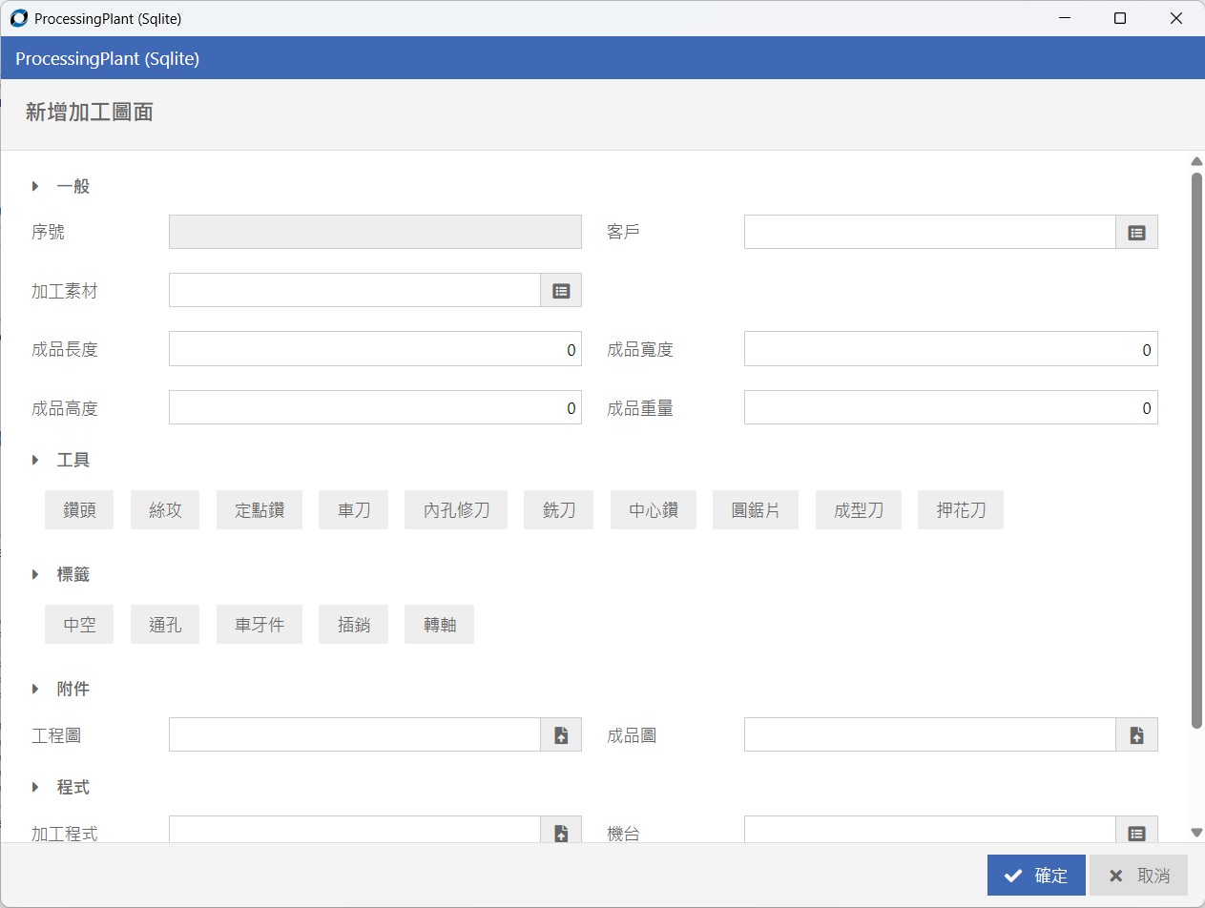Select the 車牙件 label tag
Screen dimensions: 1205x908
[260, 625]
